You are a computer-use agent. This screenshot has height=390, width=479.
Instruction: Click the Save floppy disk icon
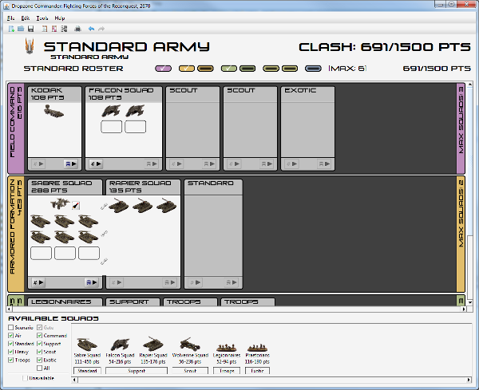pos(30,29)
